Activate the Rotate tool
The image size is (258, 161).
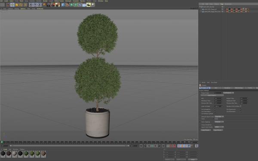(x=21, y=5)
